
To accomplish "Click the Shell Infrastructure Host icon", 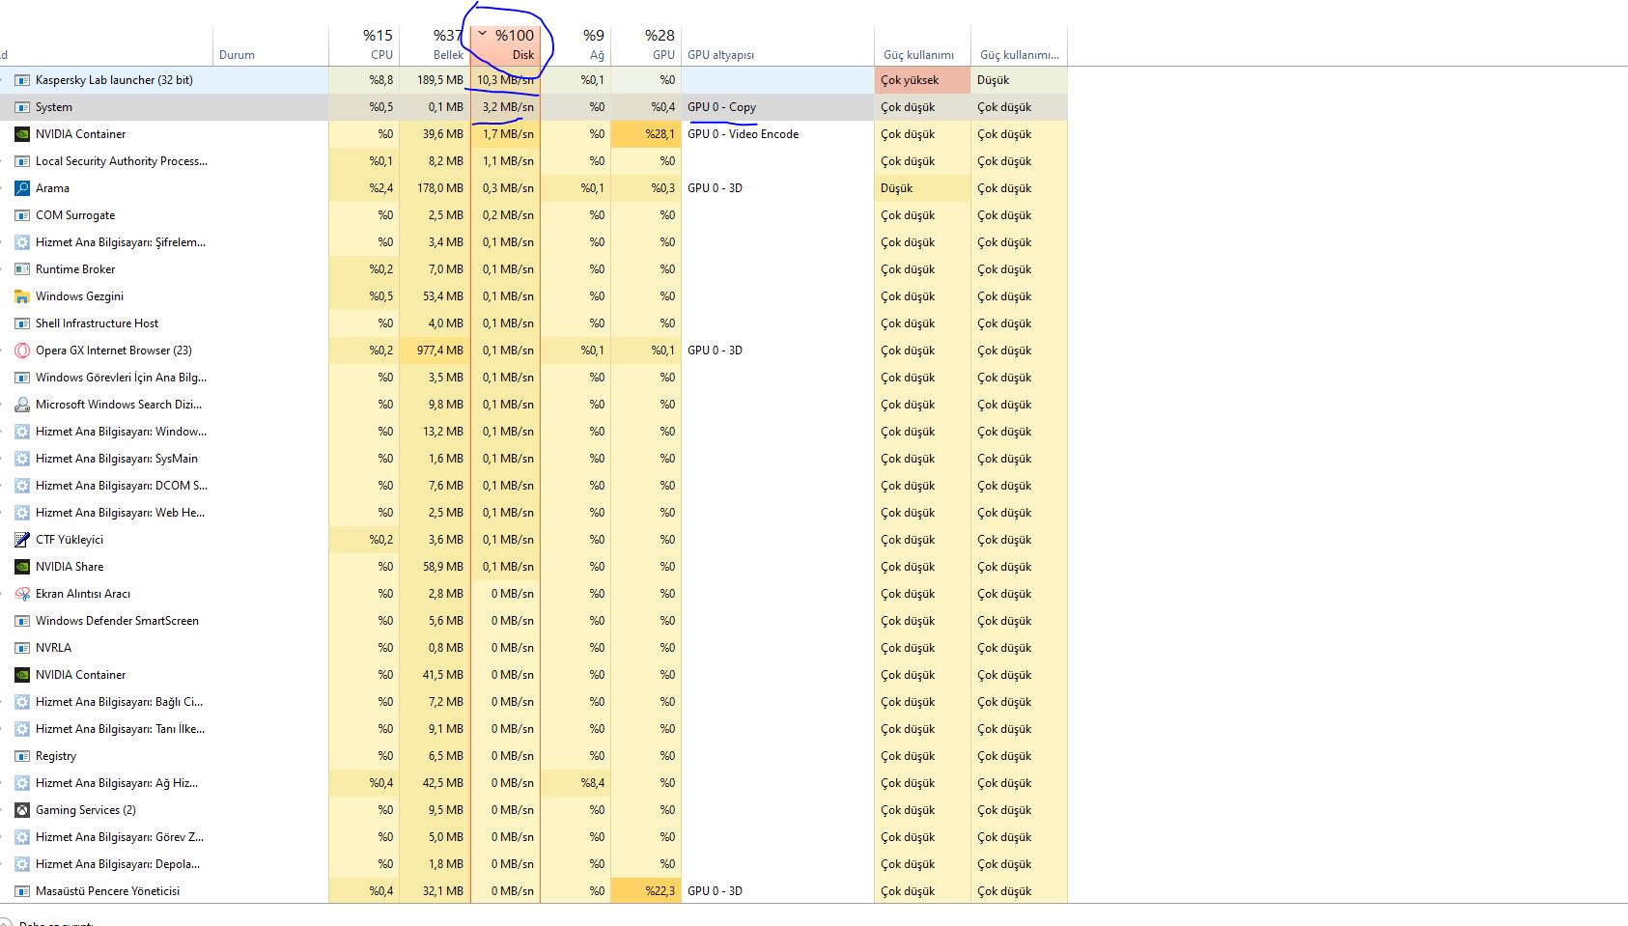I will click(22, 323).
